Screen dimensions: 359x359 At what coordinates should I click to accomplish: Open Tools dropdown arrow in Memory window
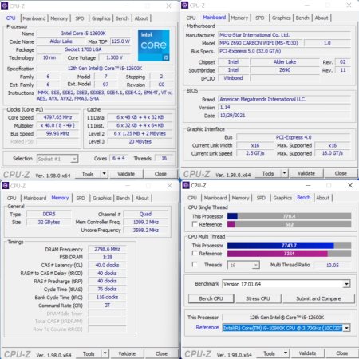point(105,353)
